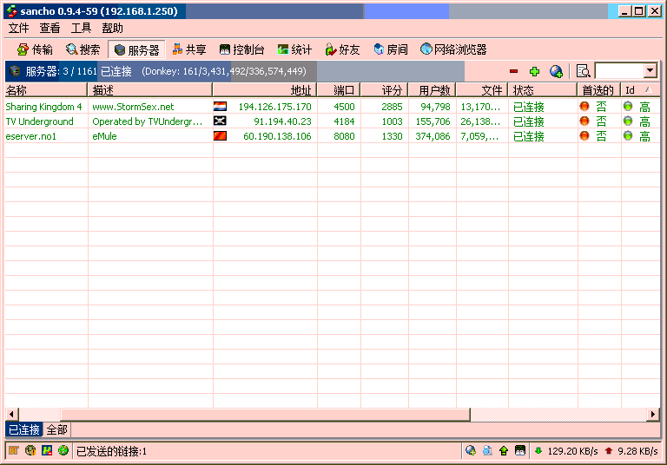
Task: Click the red preferred indicator for Sharing Kingdom 4
Action: 584,106
